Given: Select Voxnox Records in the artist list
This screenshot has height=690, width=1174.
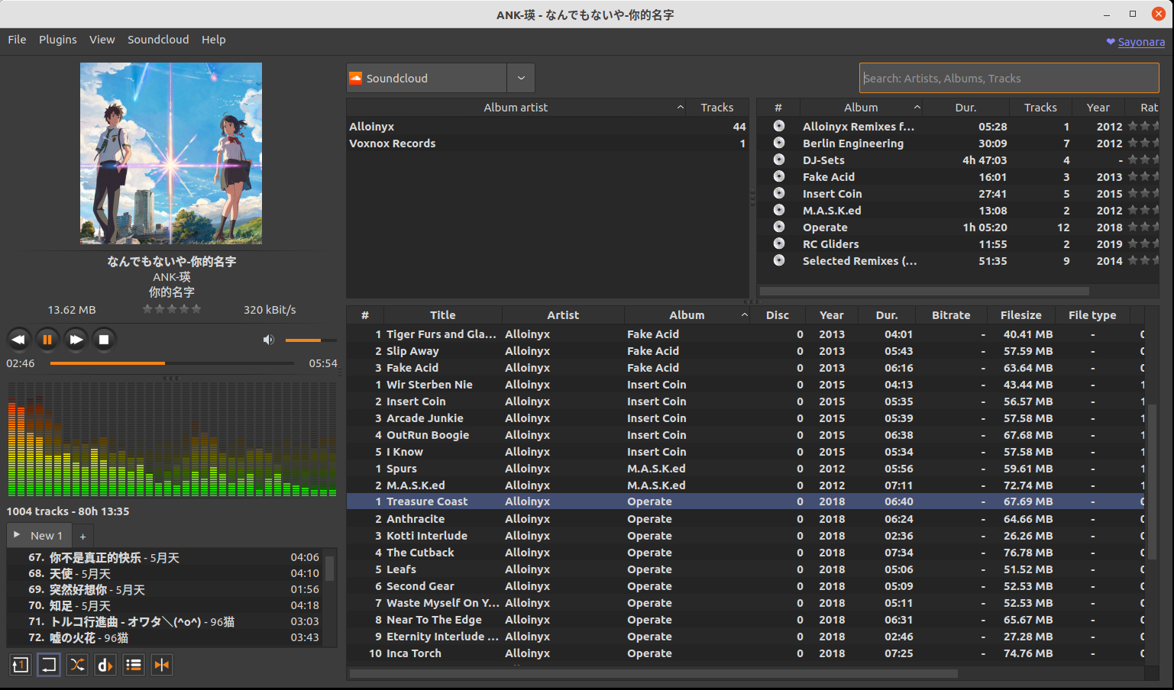Looking at the screenshot, I should [x=548, y=143].
